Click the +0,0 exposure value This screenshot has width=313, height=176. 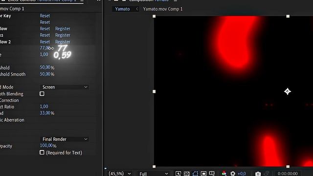click(242, 174)
